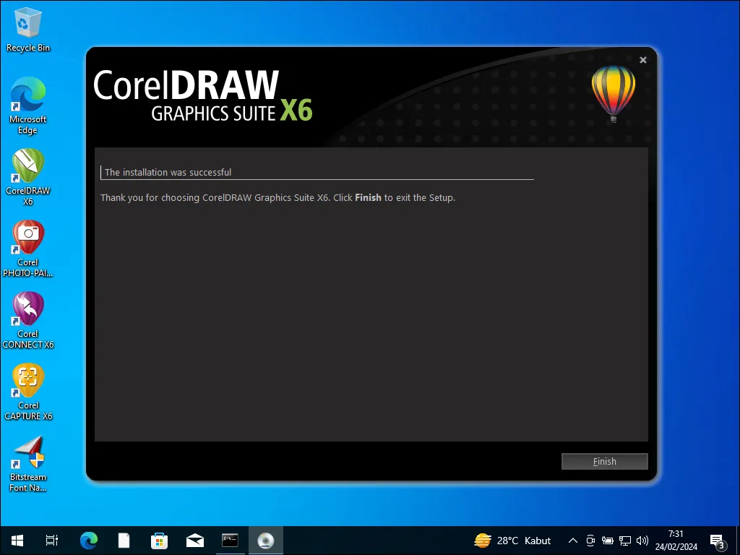The image size is (740, 555).
Task: Click Finish to exit the Setup
Action: point(604,461)
